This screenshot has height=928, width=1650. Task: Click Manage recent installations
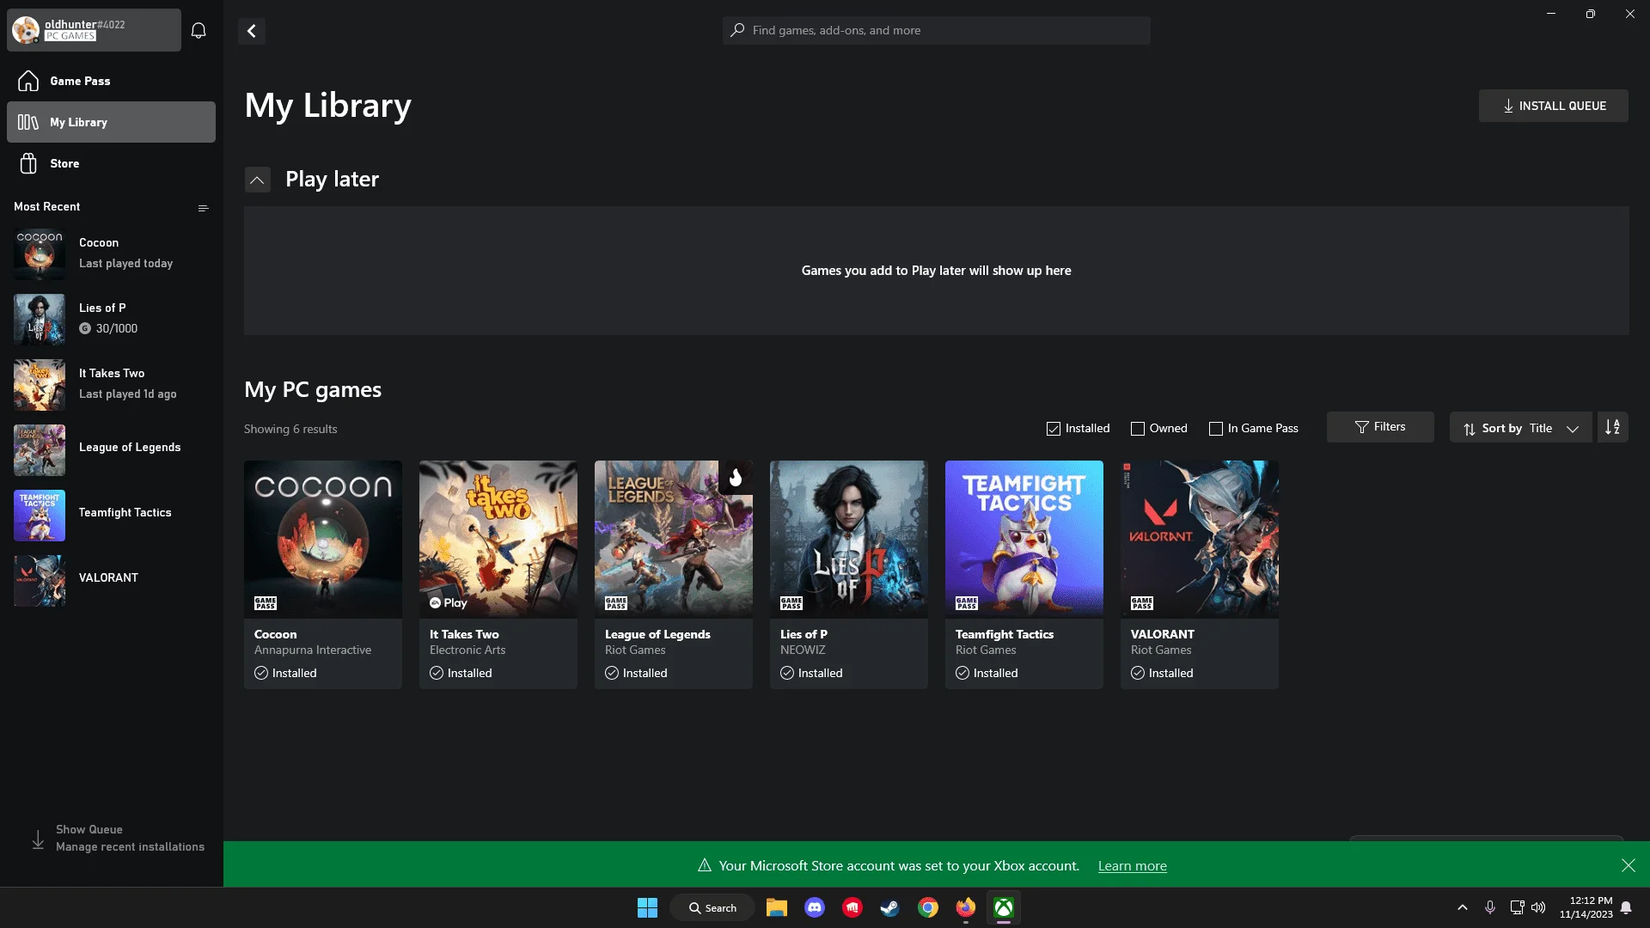pos(131,847)
